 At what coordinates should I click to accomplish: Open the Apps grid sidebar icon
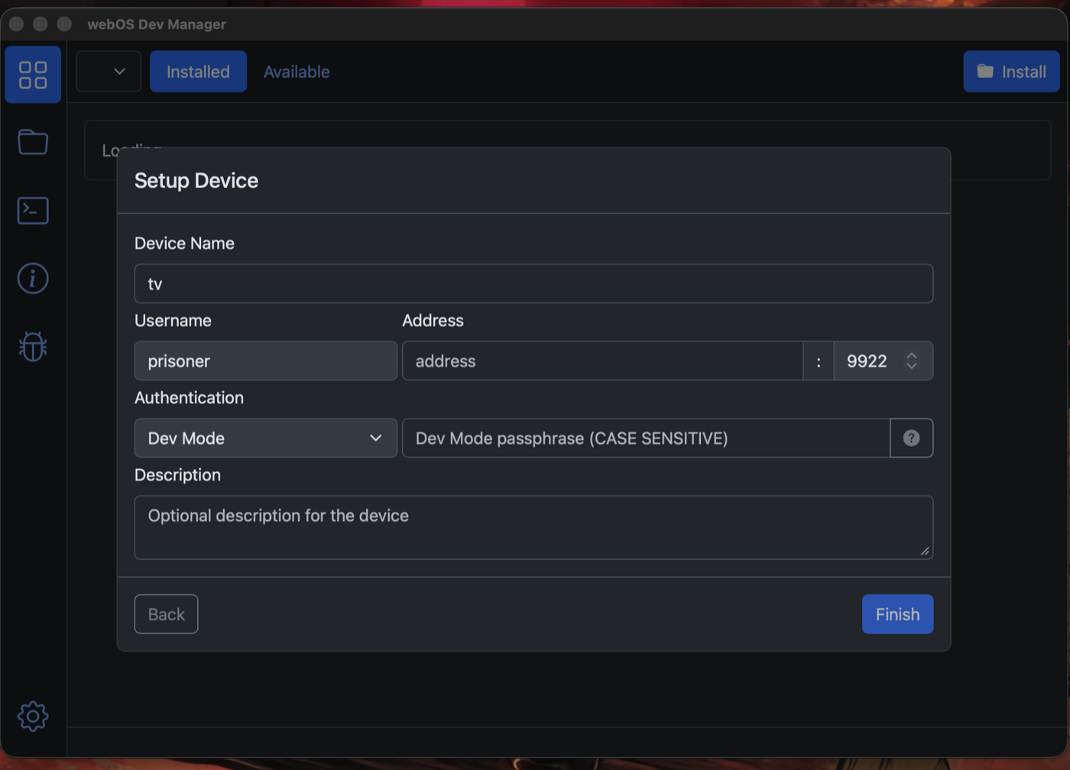click(33, 74)
